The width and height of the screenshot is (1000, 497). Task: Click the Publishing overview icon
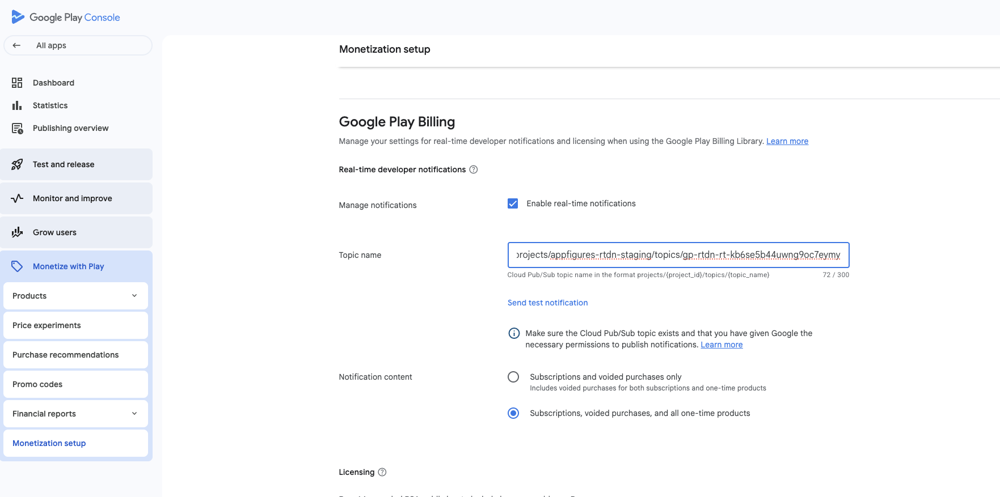pyautogui.click(x=17, y=128)
